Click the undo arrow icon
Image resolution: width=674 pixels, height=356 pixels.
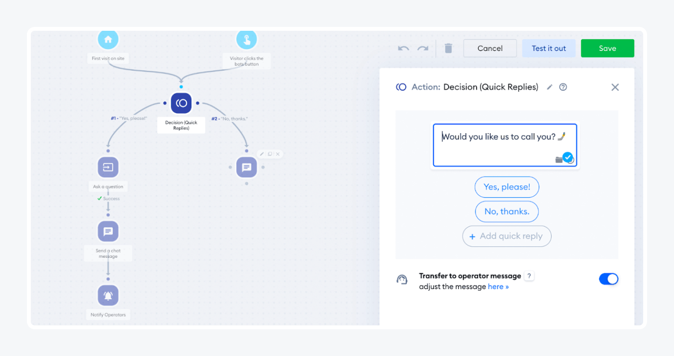[403, 48]
